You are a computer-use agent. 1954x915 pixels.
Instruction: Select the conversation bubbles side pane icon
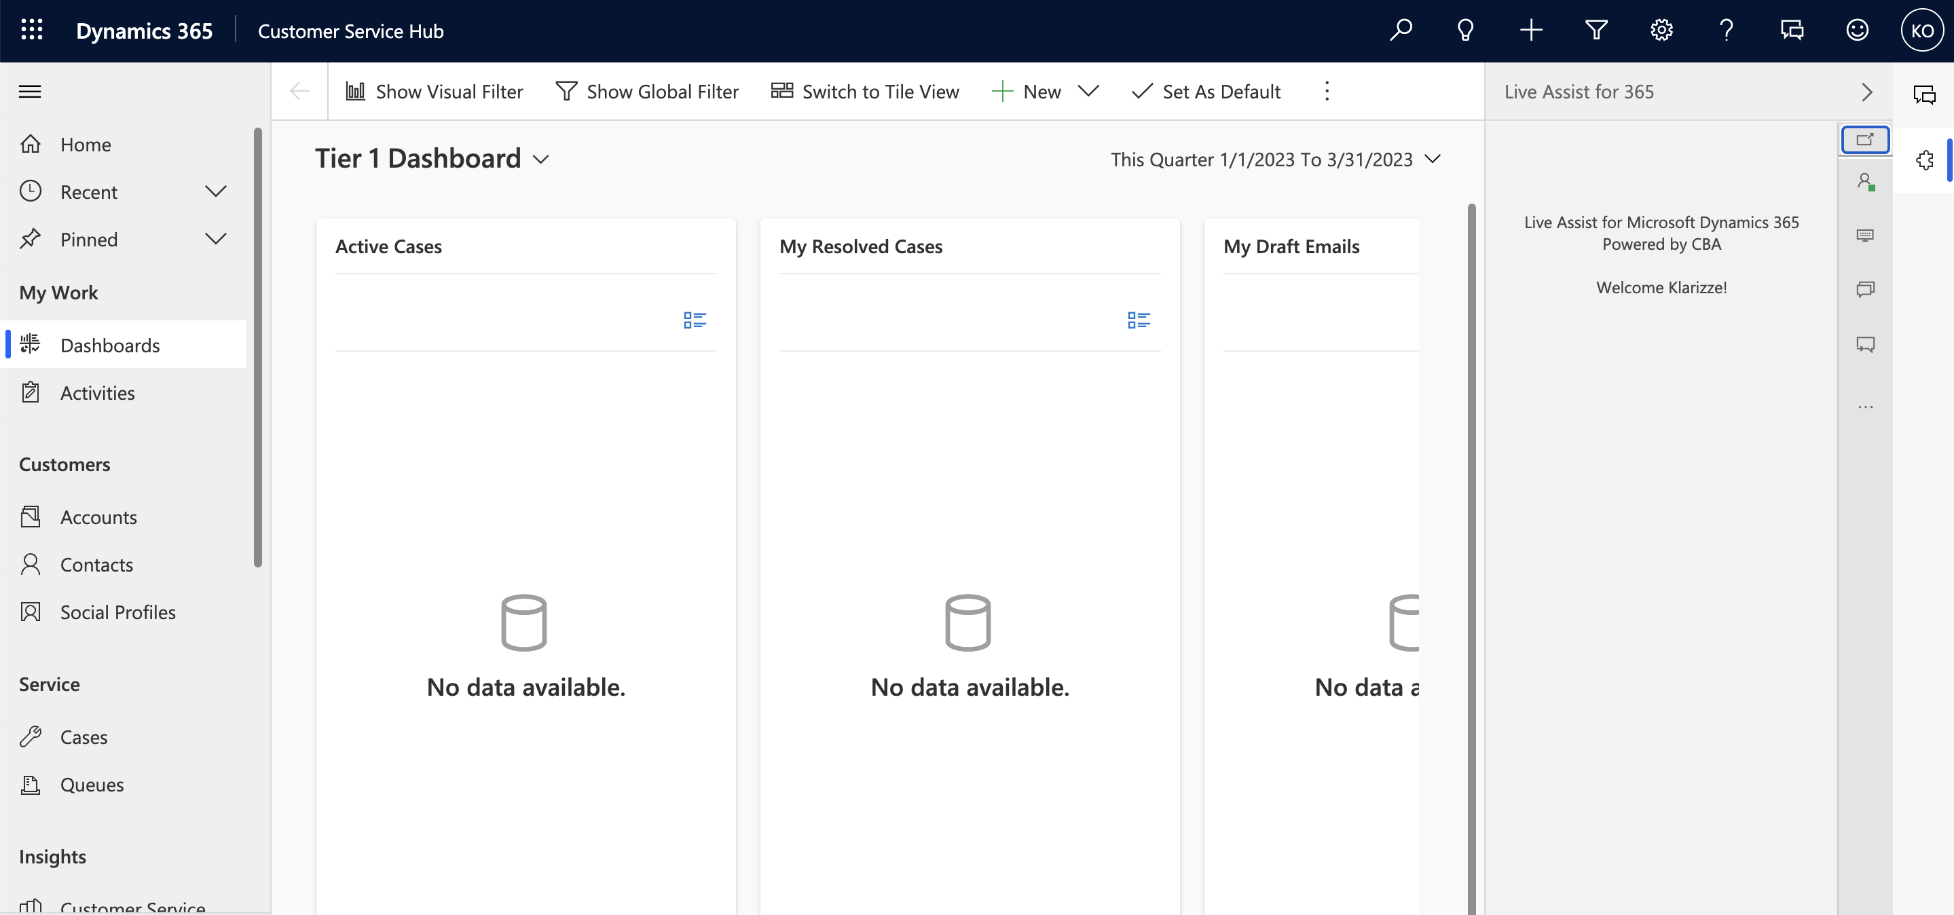(1924, 94)
